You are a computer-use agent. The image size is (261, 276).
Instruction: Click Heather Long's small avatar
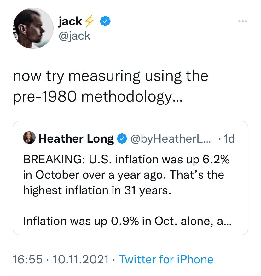pos(29,138)
